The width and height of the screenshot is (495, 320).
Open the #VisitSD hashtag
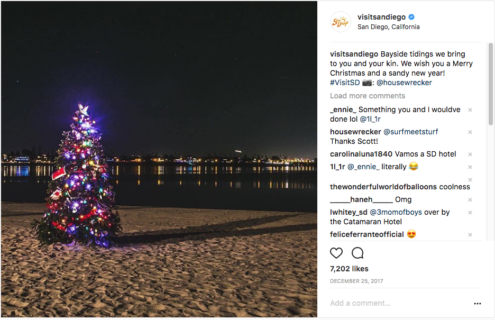[345, 83]
